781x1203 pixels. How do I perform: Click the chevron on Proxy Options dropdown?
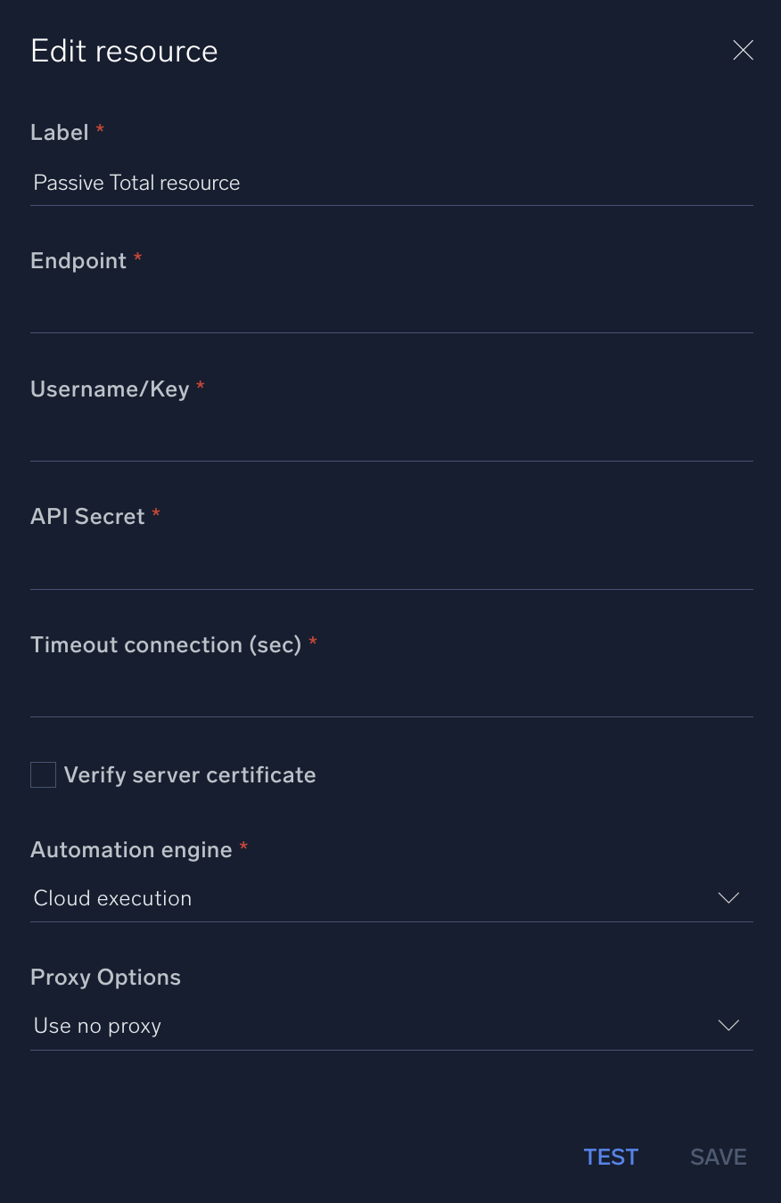728,1026
